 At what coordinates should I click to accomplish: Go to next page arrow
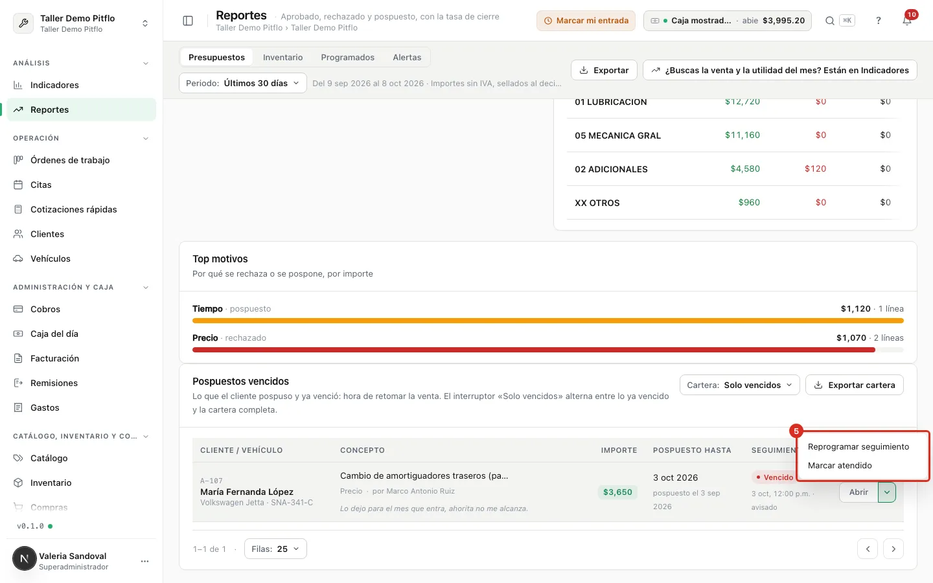(x=893, y=549)
